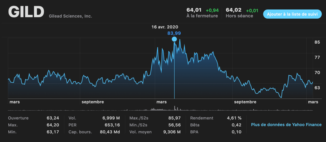Click the Ouverture value 63,24
The height and width of the screenshot is (142, 326).
(x=53, y=118)
